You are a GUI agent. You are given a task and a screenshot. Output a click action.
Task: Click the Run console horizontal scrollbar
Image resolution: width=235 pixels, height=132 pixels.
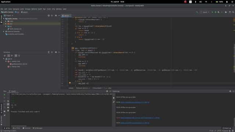coord(19,126)
